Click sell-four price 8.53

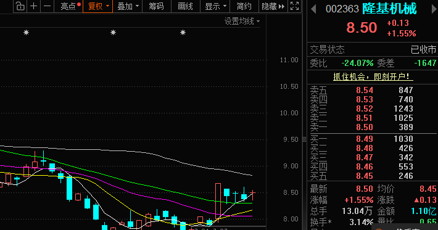coord(365,99)
